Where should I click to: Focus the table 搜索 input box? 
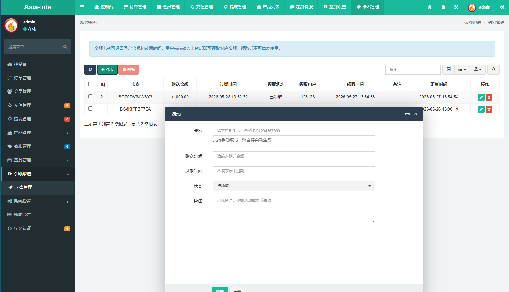click(x=413, y=69)
